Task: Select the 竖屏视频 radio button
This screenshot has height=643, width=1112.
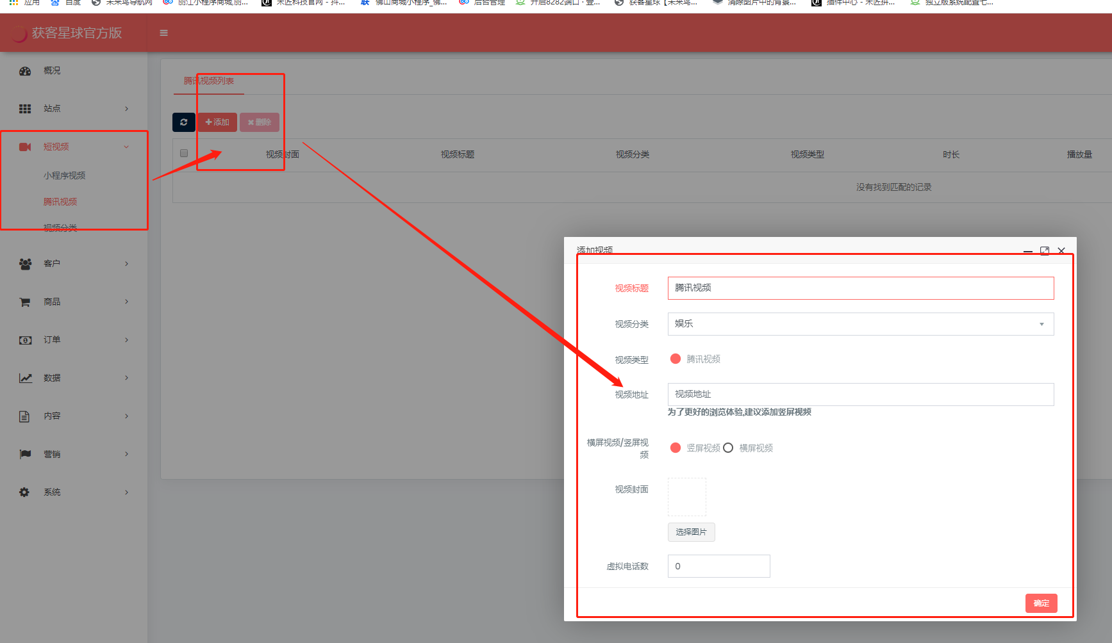Action: pyautogui.click(x=676, y=448)
